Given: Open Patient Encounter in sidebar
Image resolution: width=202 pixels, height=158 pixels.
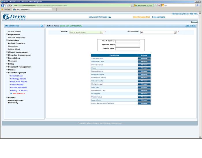Looking at the screenshot, I should [17, 43].
